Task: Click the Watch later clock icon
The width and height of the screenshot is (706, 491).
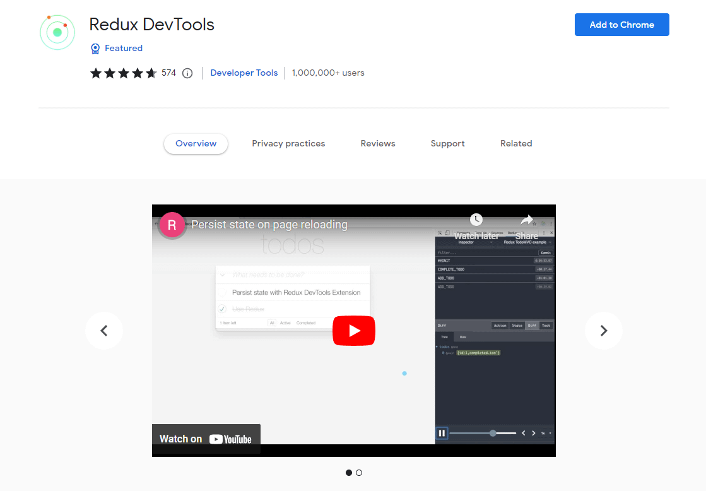Action: tap(476, 220)
